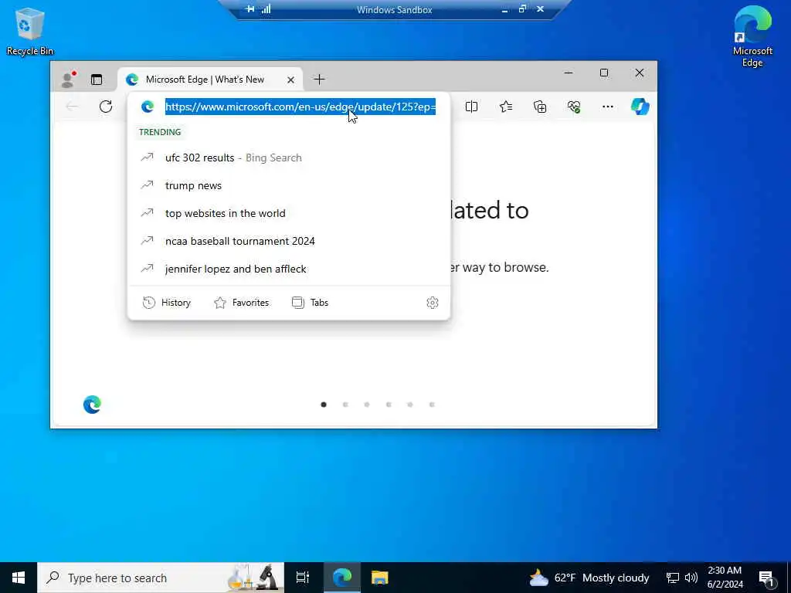The image size is (791, 593).
Task: Filter address bar search by Tabs
Action: click(x=311, y=303)
